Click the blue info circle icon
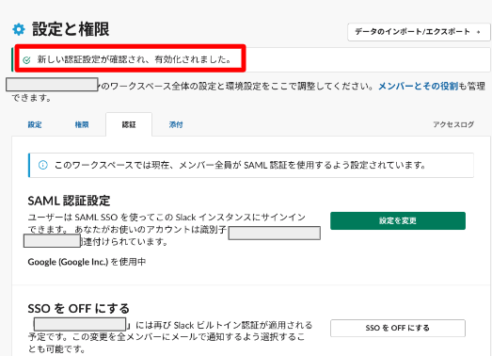 [x=43, y=165]
